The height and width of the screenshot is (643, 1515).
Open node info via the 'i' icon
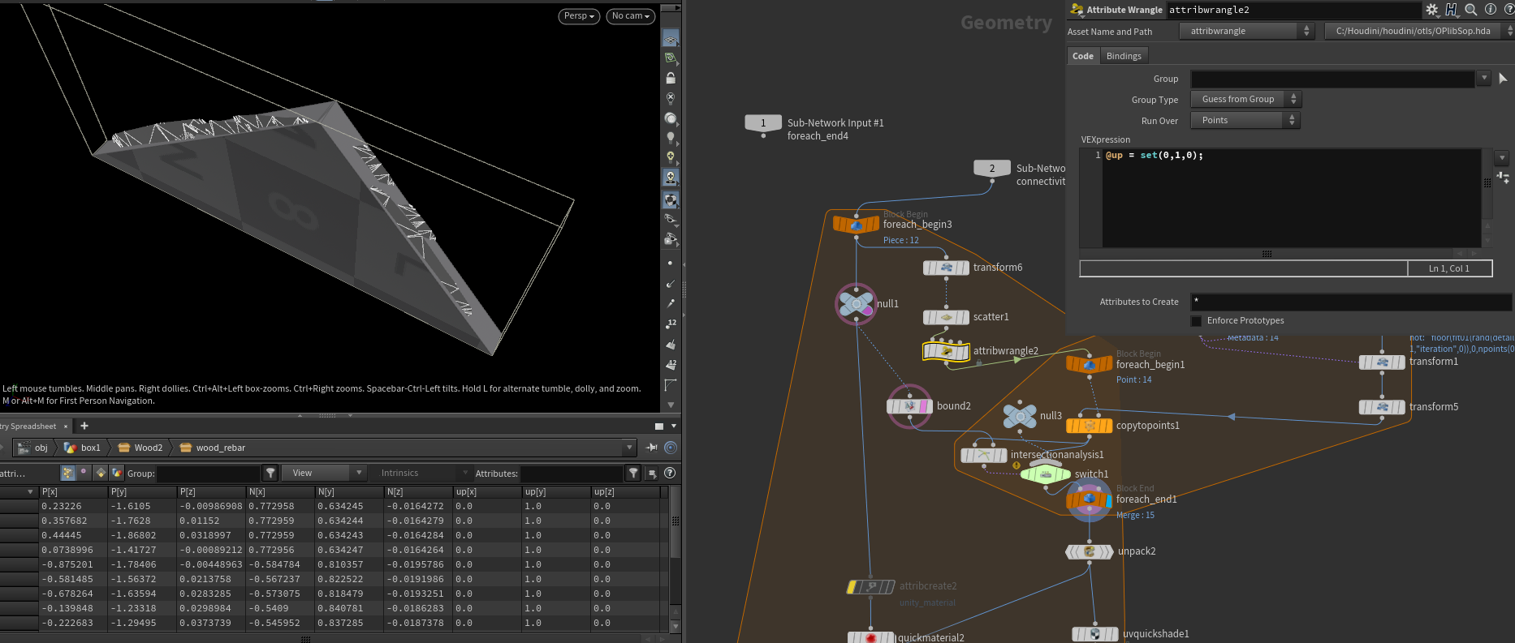point(1491,10)
